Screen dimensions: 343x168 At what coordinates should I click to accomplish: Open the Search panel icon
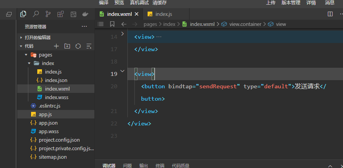(36, 14)
